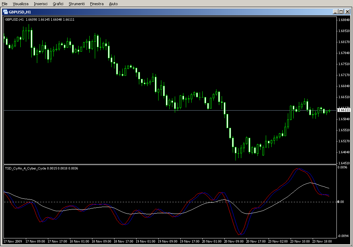Click the 1.67510 price scale value
The width and height of the screenshot is (353, 247).
[x=344, y=64]
